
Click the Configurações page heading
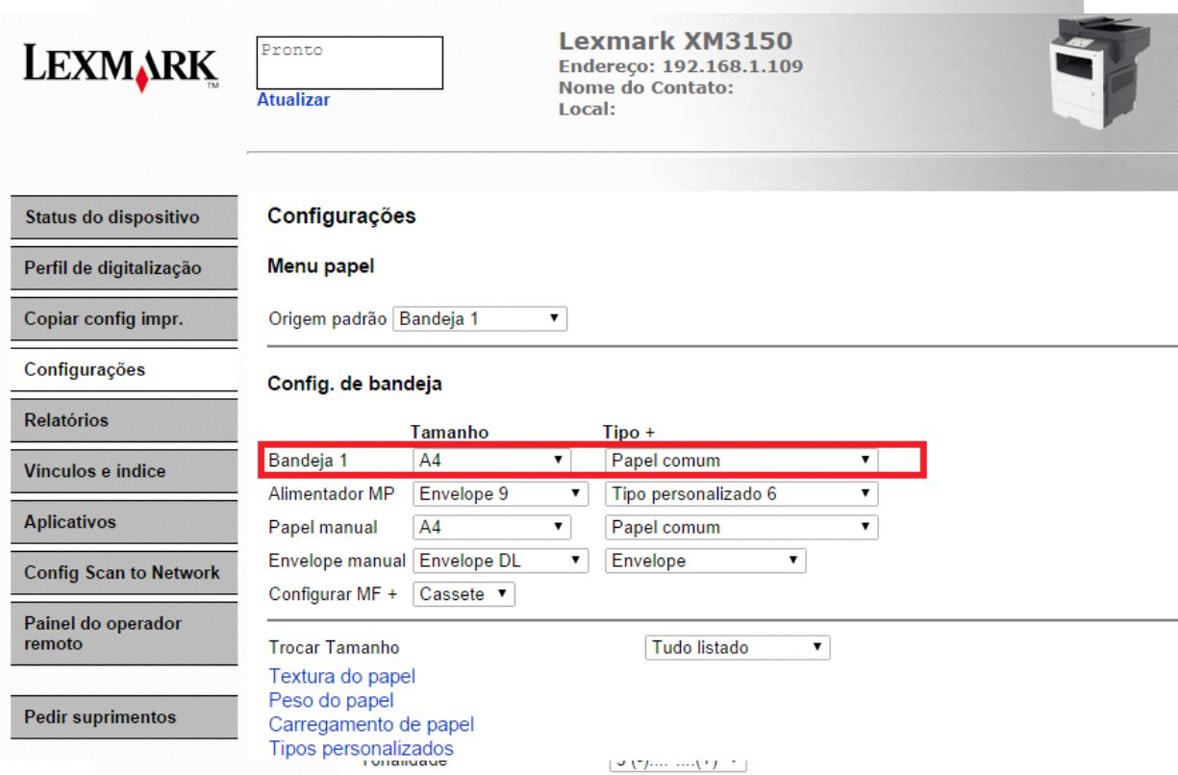click(x=341, y=216)
